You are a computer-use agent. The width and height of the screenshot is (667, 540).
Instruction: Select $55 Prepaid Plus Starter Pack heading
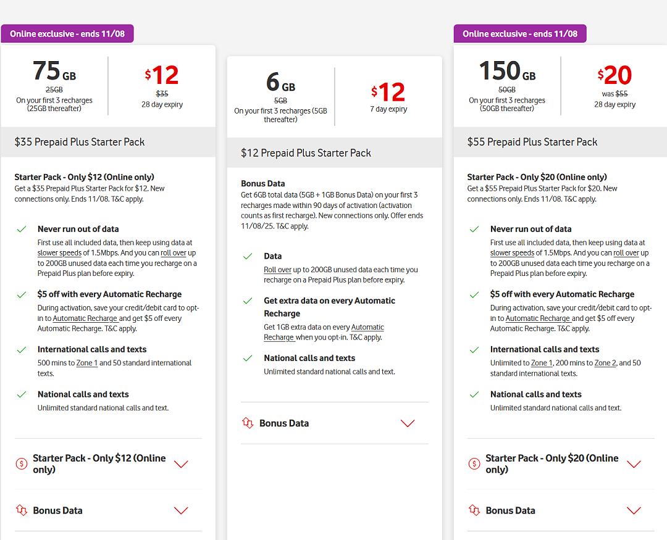pos(532,142)
